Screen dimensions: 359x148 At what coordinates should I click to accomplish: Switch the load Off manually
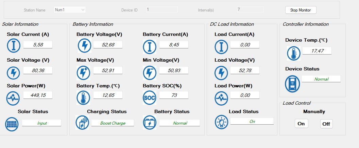[x=326, y=124]
